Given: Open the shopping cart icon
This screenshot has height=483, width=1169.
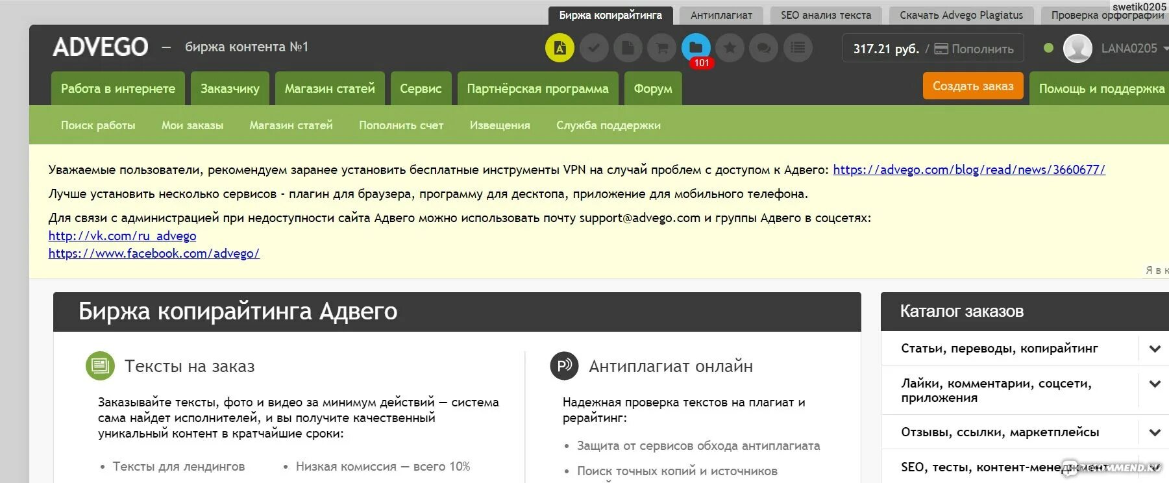Looking at the screenshot, I should (x=662, y=48).
